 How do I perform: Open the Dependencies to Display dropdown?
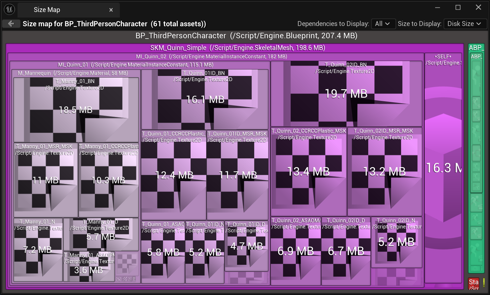[383, 24]
